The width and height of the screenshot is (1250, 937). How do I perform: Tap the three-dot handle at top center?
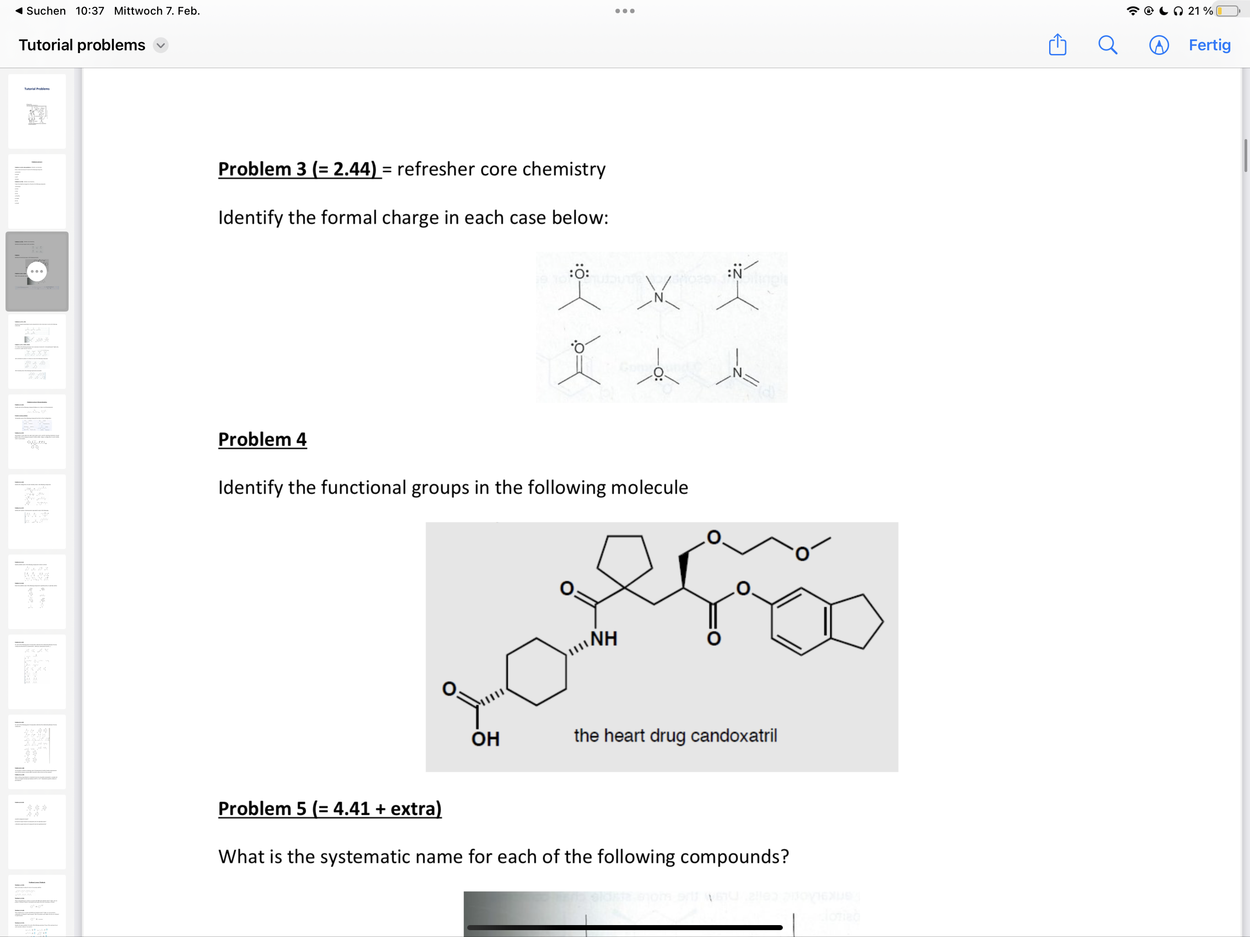pyautogui.click(x=625, y=11)
